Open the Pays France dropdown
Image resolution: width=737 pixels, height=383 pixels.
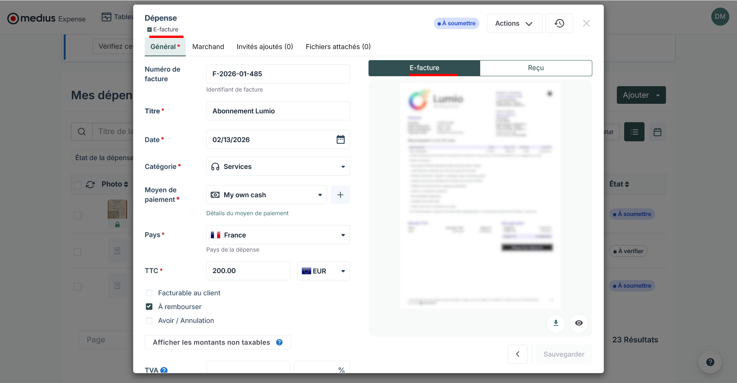278,235
